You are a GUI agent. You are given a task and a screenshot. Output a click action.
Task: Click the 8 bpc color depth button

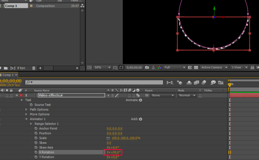[x=21, y=68]
